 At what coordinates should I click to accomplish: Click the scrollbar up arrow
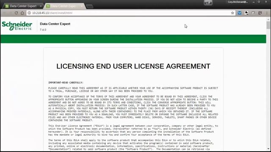[268, 19]
